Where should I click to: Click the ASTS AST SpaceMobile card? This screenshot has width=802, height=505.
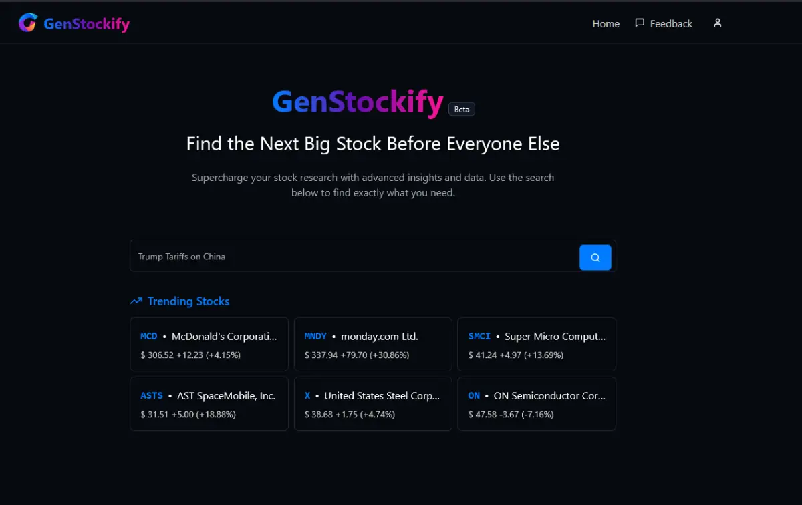209,403
